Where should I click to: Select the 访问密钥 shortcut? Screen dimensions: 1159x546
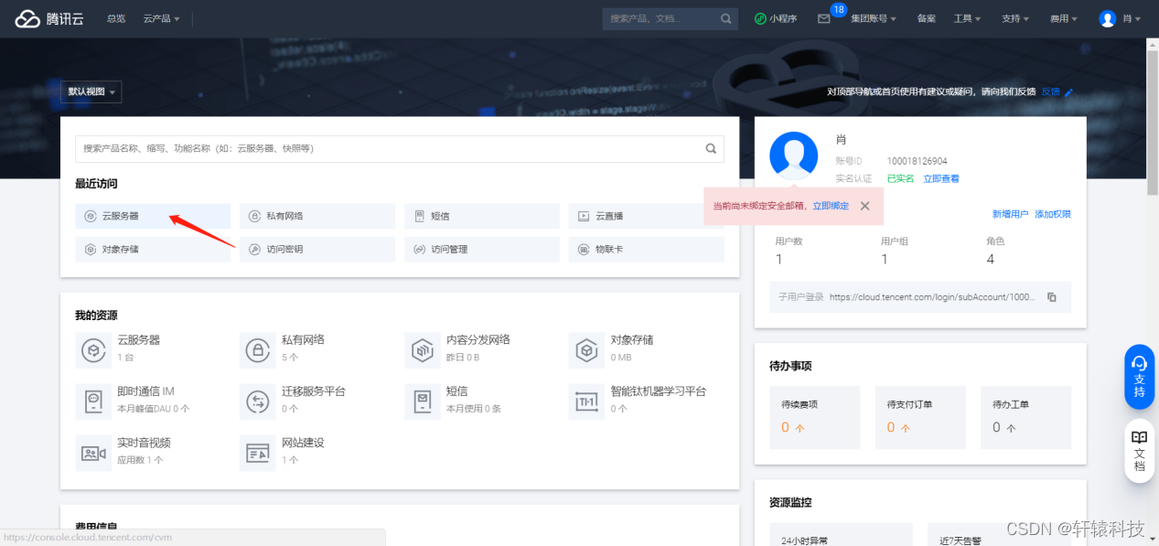pos(317,249)
